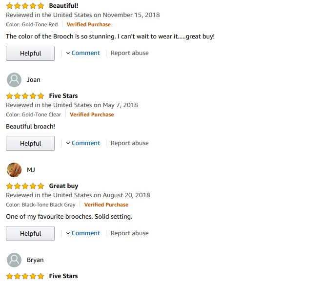Open reviewer name MJ's profile

click(31, 170)
